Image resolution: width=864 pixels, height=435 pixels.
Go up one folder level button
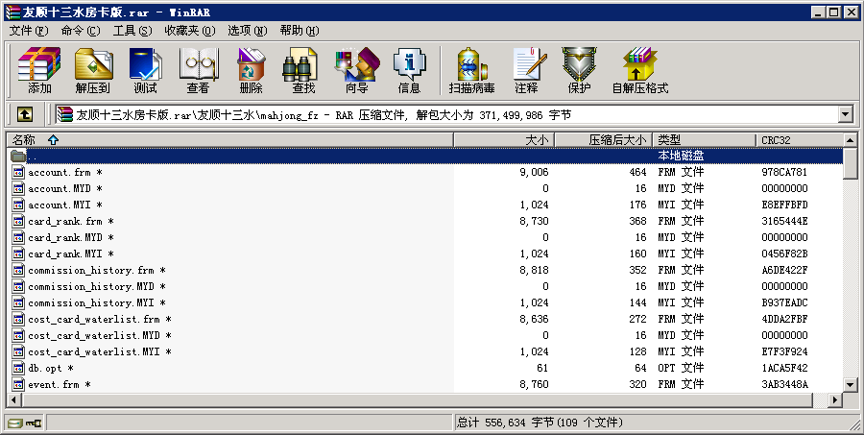[x=25, y=114]
